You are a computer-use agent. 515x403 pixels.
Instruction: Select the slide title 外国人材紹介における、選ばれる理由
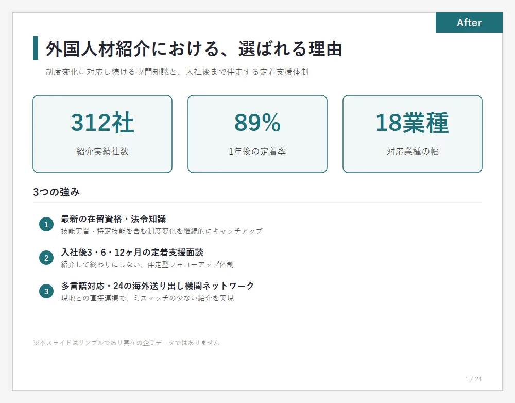[x=194, y=48]
